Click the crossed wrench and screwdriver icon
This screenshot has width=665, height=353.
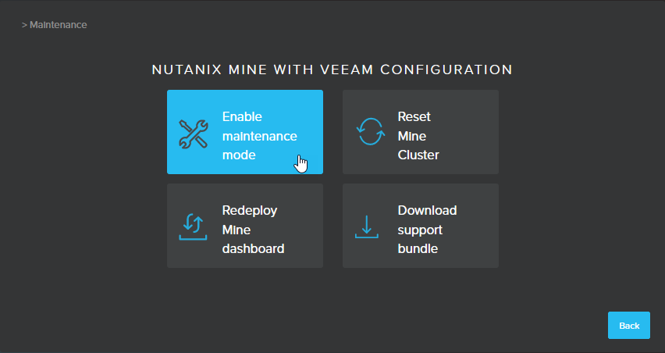tap(193, 134)
